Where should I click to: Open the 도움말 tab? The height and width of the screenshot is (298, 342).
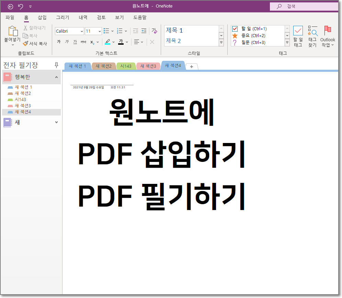tap(140, 18)
